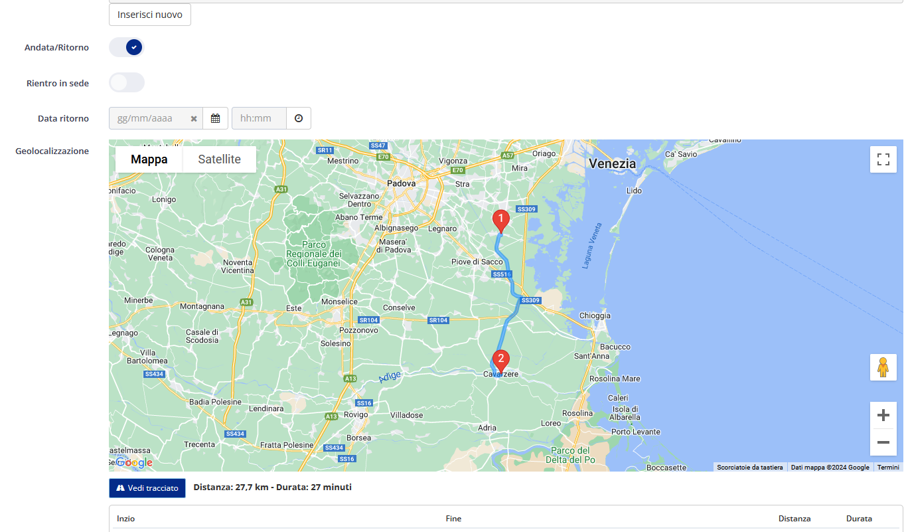Toggle fullscreen map view icon

point(883,159)
